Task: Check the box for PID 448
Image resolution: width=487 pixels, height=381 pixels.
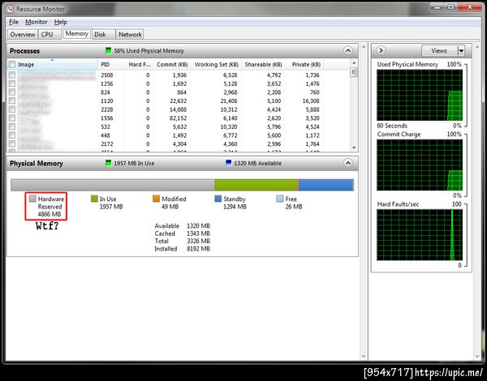Action: 12,135
